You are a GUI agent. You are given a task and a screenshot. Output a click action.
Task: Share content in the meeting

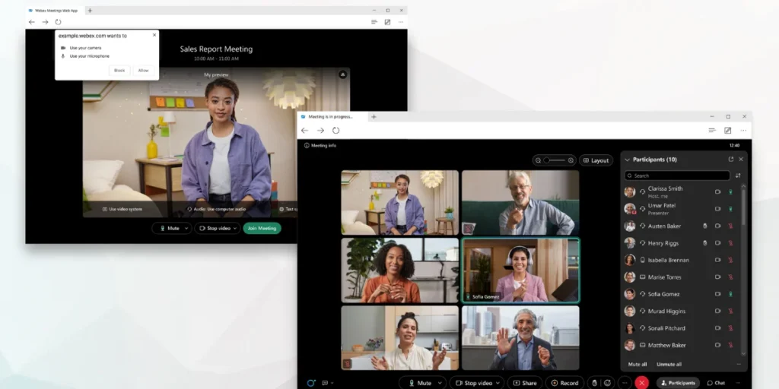(x=525, y=383)
